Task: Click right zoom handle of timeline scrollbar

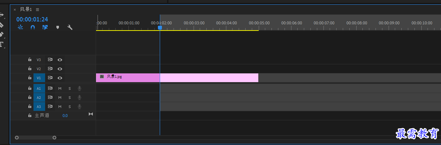Action: click(x=55, y=138)
